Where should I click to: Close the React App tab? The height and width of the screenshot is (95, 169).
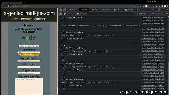pyautogui.click(x=21, y=3)
